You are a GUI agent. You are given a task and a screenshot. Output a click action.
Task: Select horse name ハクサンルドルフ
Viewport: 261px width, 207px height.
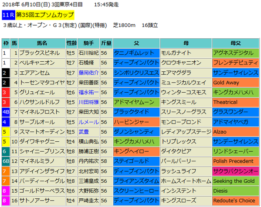[40, 102]
